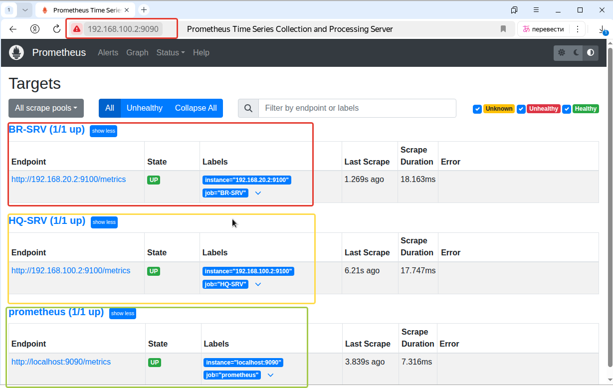Click the endpoint or labels filter field
The height and width of the screenshot is (388, 613).
point(357,108)
